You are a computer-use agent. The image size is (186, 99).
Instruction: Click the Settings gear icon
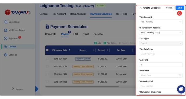coord(6,55)
